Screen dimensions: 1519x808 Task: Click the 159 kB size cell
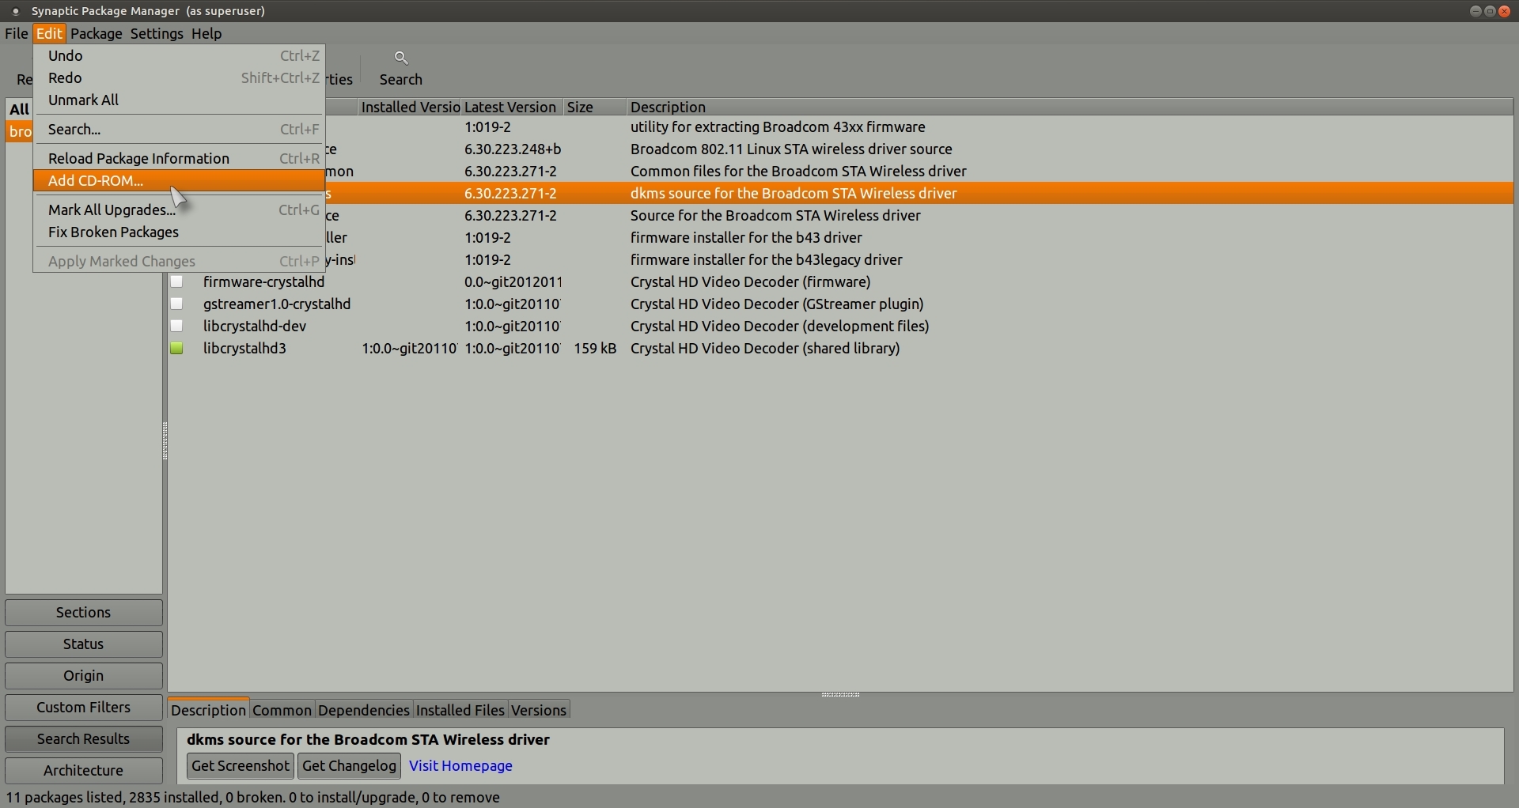pos(595,348)
